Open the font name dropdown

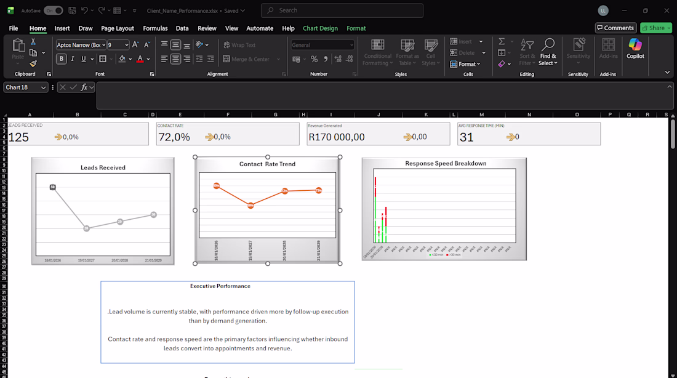coord(103,45)
